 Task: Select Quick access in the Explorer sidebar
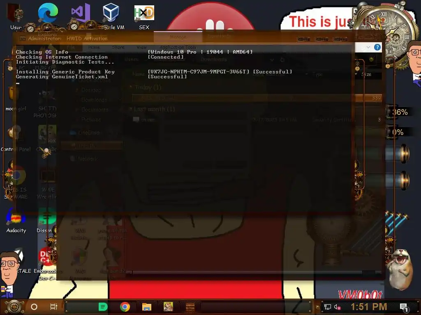tap(95, 80)
